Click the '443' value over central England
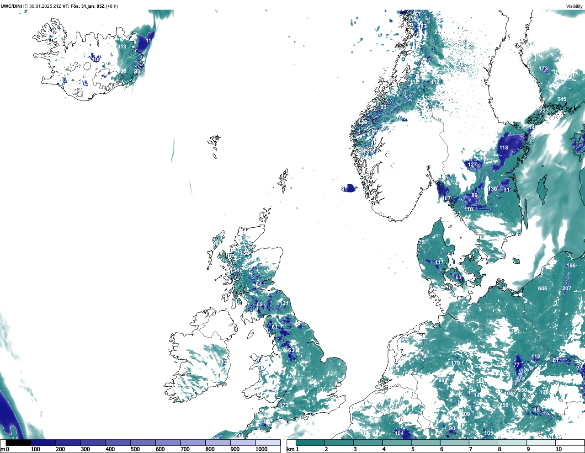585x453 pixels. 290,377
